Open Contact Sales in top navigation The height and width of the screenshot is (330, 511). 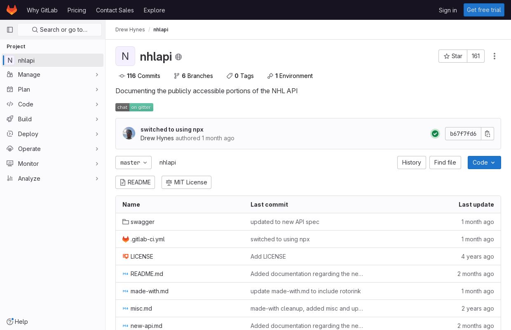click(x=115, y=10)
